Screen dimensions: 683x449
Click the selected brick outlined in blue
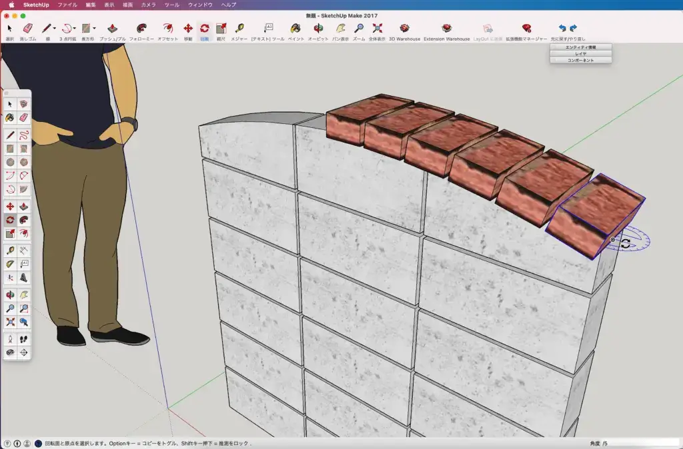pyautogui.click(x=596, y=217)
